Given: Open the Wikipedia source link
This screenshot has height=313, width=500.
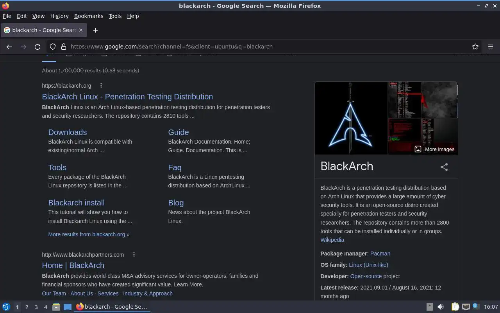Looking at the screenshot, I should 332,240.
